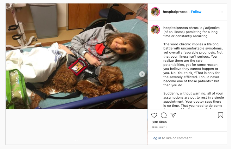The image size is (231, 149).
Task: Advance to the next photo with the arrow
Action: (142, 74)
